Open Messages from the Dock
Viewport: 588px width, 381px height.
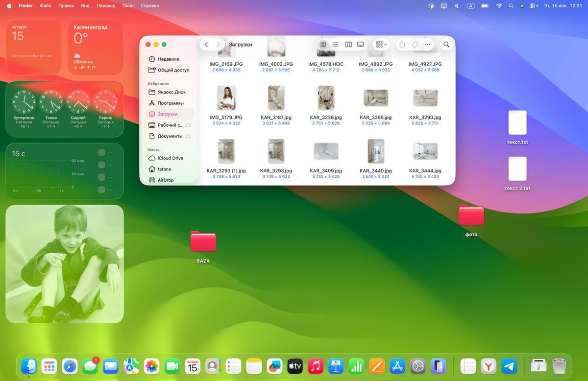[x=90, y=366]
